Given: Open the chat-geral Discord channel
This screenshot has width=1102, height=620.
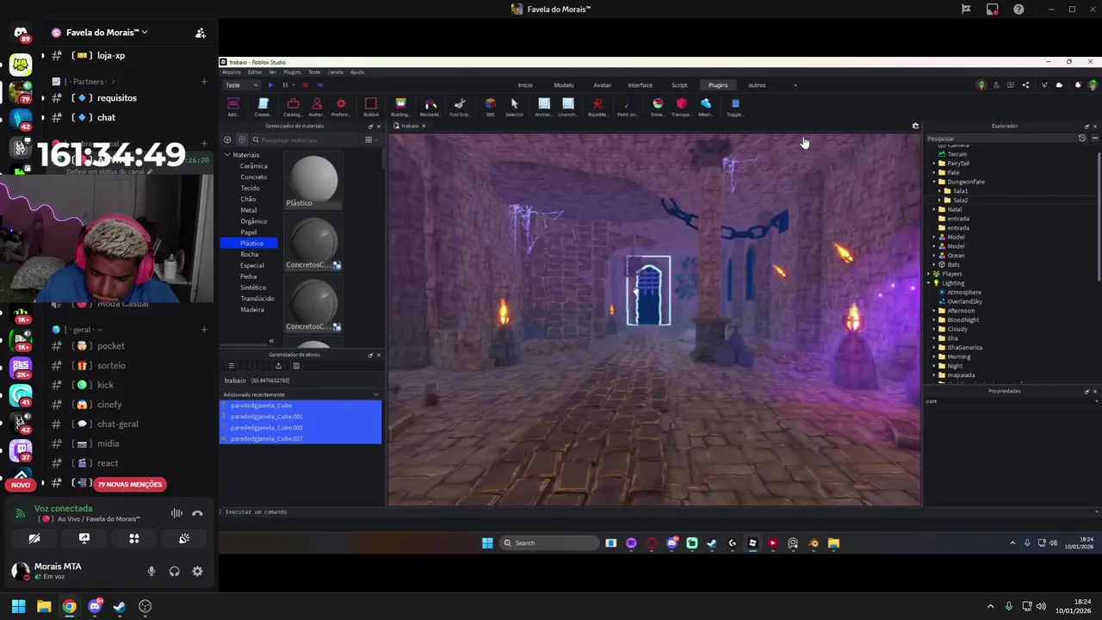Looking at the screenshot, I should (117, 424).
